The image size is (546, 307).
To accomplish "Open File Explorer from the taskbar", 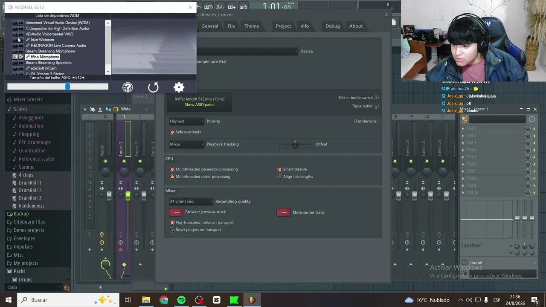I will (146, 300).
